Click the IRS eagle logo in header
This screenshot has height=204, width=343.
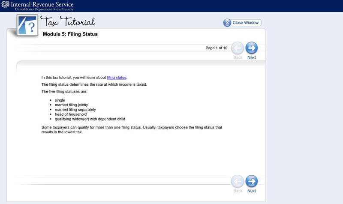[6, 4]
